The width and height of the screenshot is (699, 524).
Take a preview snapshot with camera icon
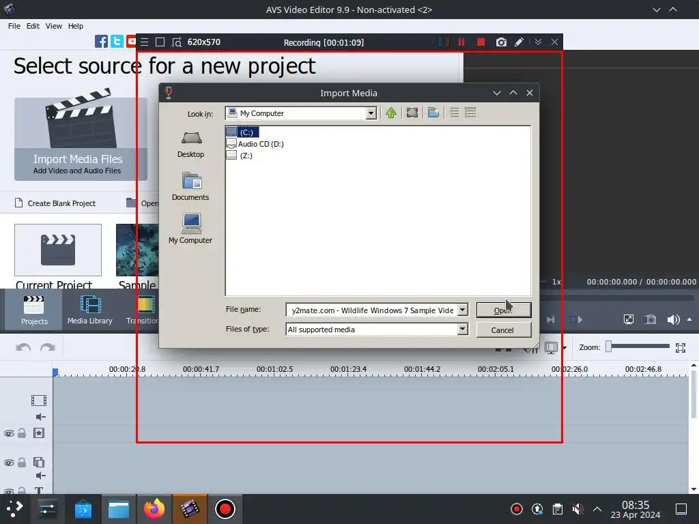tap(651, 319)
